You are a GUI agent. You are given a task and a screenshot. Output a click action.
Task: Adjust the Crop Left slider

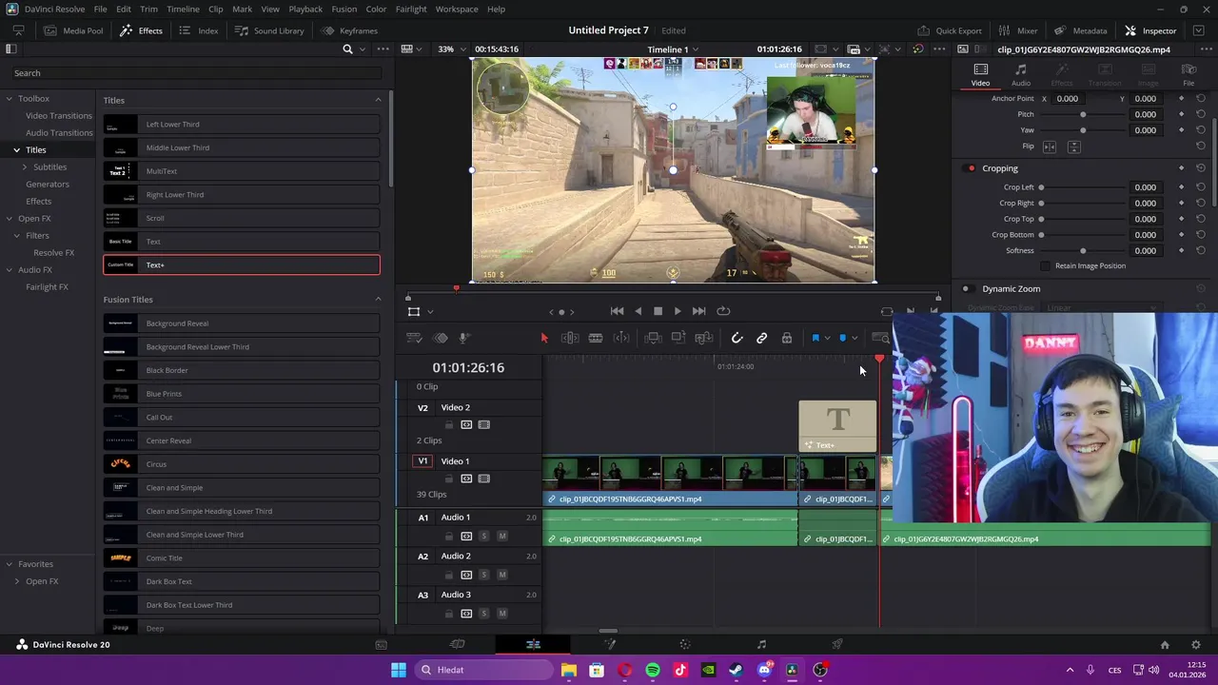coord(1083,187)
